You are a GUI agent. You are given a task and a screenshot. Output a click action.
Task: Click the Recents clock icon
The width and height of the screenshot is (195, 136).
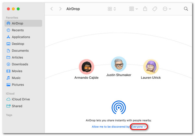pos(8,30)
